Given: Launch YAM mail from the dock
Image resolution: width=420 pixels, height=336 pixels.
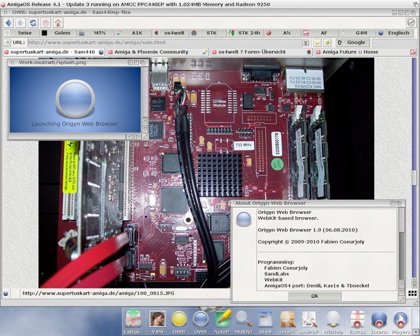Looking at the screenshot, I should (158, 319).
